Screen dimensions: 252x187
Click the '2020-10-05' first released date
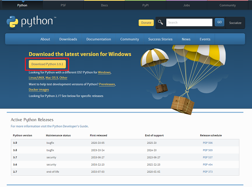[98, 143]
